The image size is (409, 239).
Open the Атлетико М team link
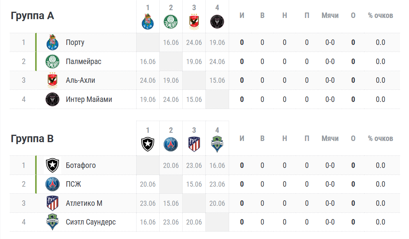pyautogui.click(x=84, y=203)
